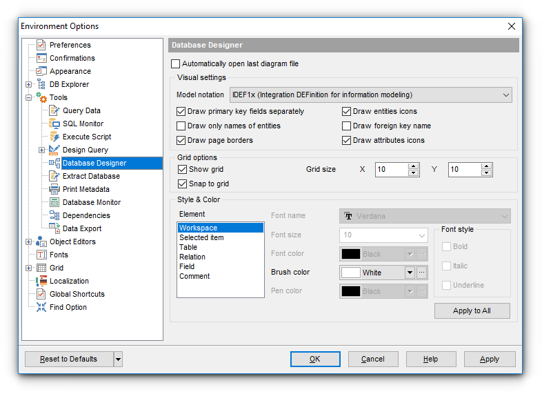Increase the Grid size X value
542x394 pixels.
(x=413, y=166)
